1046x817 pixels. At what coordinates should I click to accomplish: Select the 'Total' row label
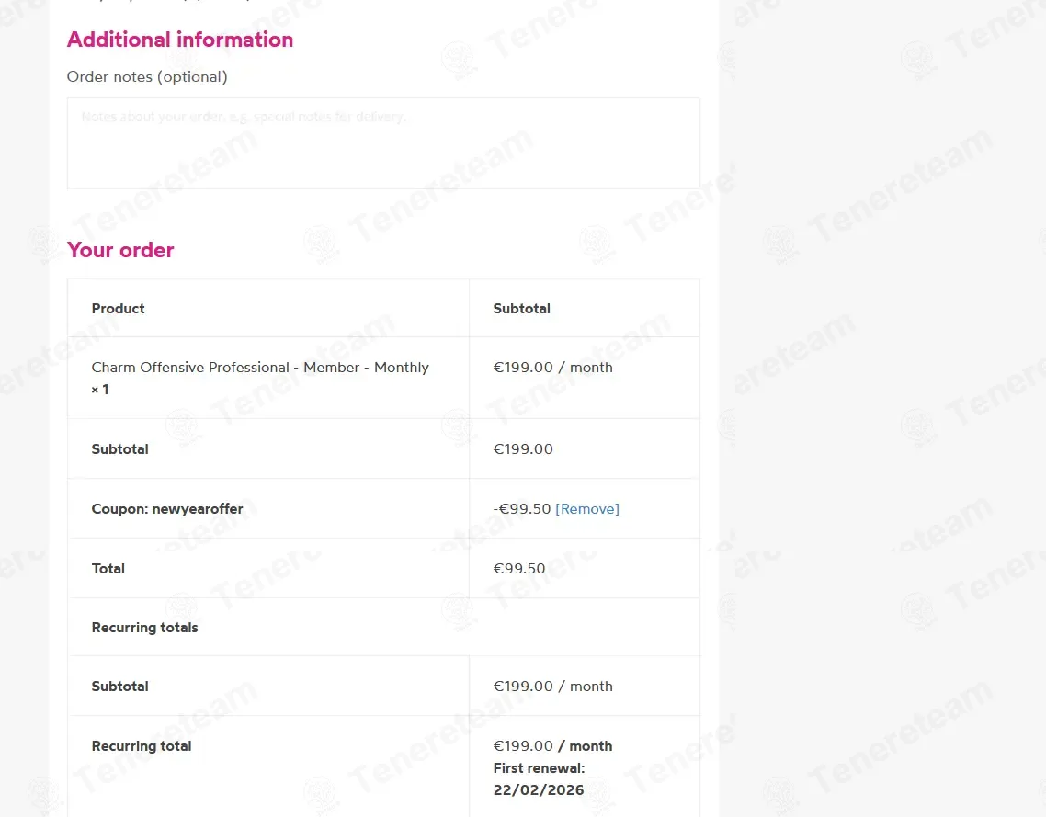point(108,569)
